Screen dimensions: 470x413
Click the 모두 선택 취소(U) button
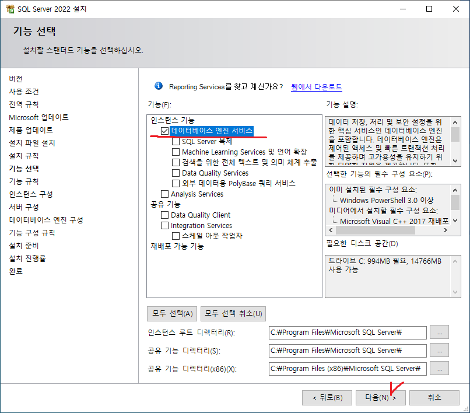coord(233,314)
